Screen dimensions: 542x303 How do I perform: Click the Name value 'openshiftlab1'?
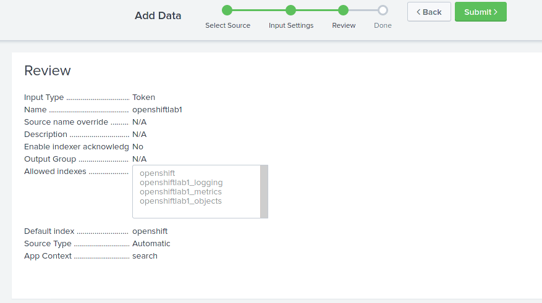point(157,110)
